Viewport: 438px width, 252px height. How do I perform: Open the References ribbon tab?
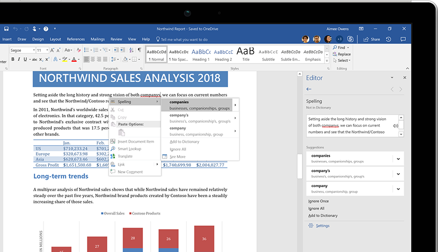tap(75, 39)
